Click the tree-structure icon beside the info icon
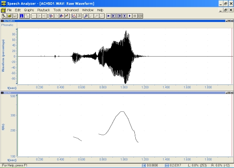 pos(27,16)
